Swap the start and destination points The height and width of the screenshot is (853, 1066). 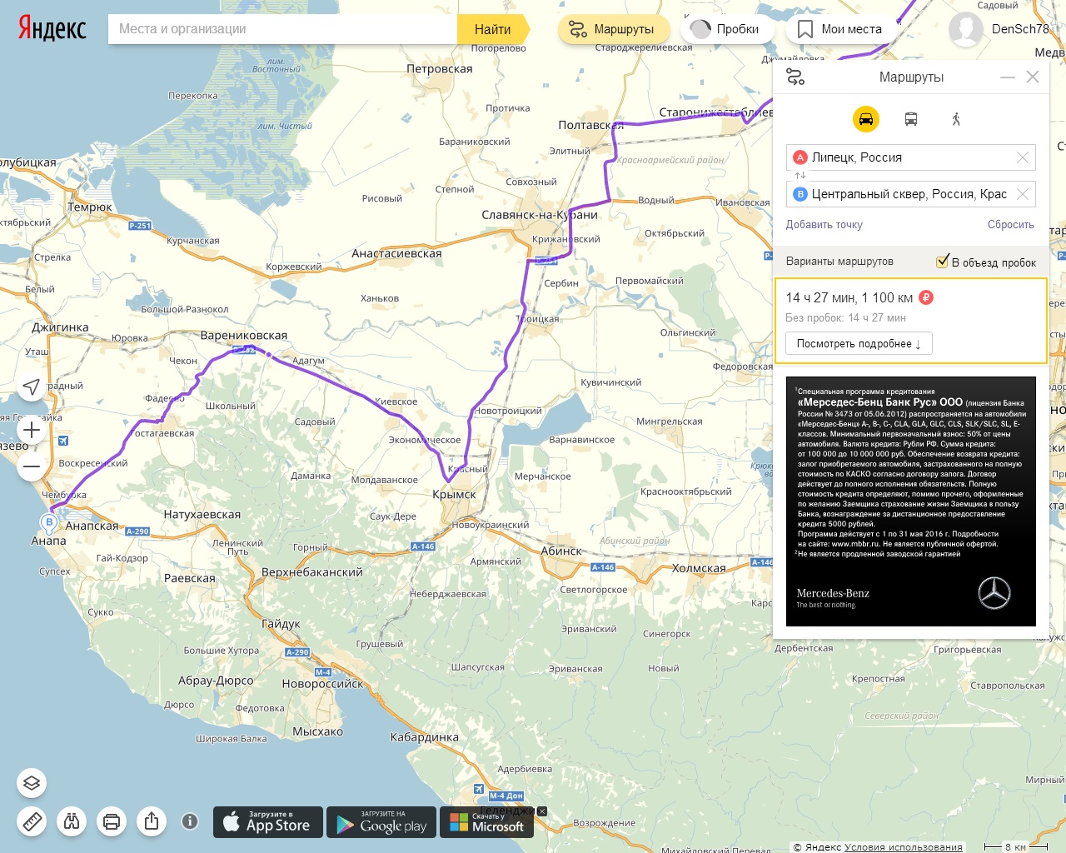point(800,176)
